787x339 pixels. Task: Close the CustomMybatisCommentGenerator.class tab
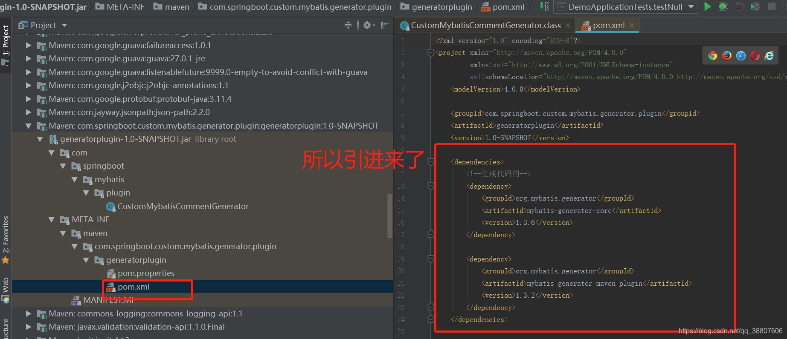[568, 26]
